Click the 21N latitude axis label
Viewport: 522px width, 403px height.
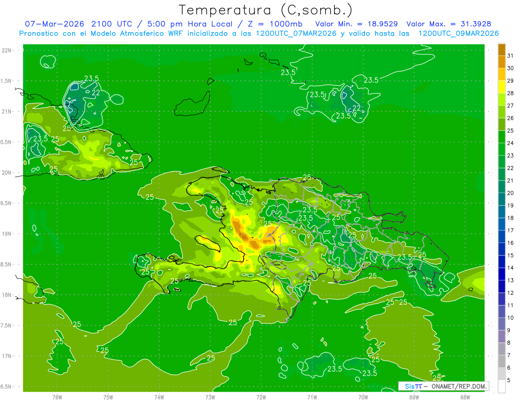(x=7, y=111)
